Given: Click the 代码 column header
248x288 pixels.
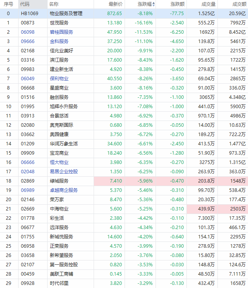Looking at the screenshot, I should coord(25,4).
